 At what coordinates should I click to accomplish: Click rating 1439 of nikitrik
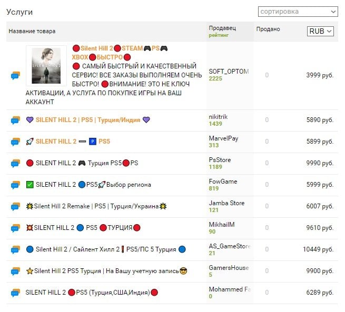click(x=215, y=124)
